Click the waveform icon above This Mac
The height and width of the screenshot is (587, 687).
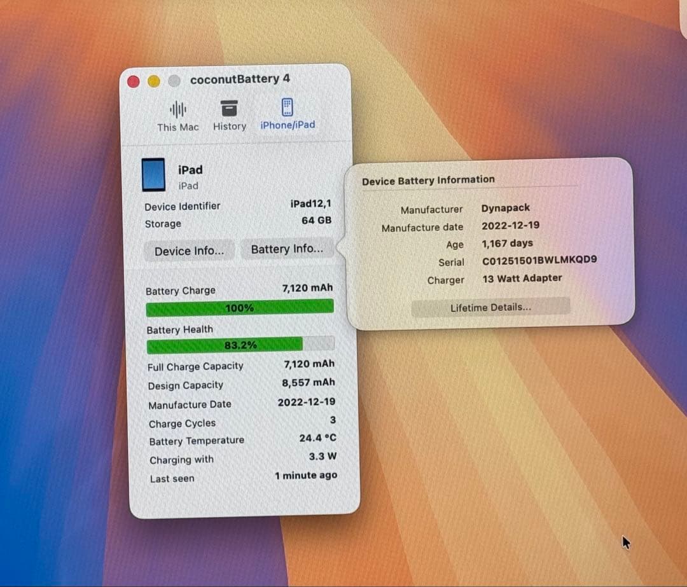click(178, 109)
